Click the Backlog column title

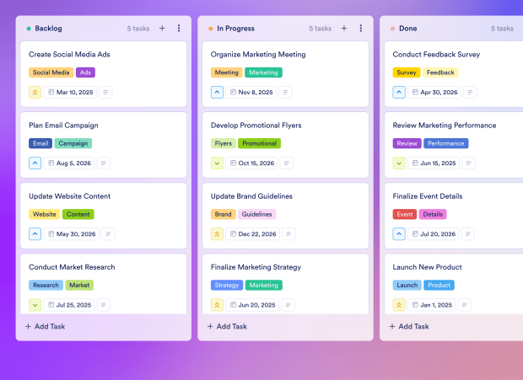[x=48, y=29]
